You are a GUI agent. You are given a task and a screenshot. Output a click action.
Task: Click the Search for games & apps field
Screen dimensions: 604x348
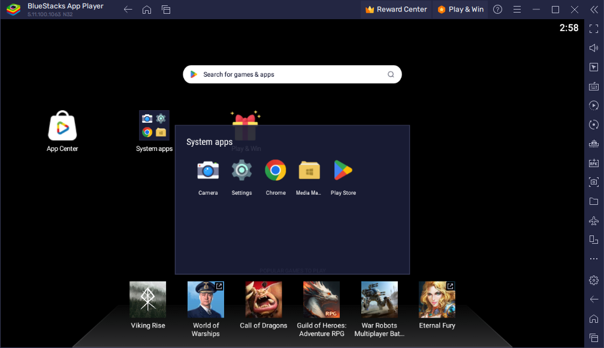[292, 74]
